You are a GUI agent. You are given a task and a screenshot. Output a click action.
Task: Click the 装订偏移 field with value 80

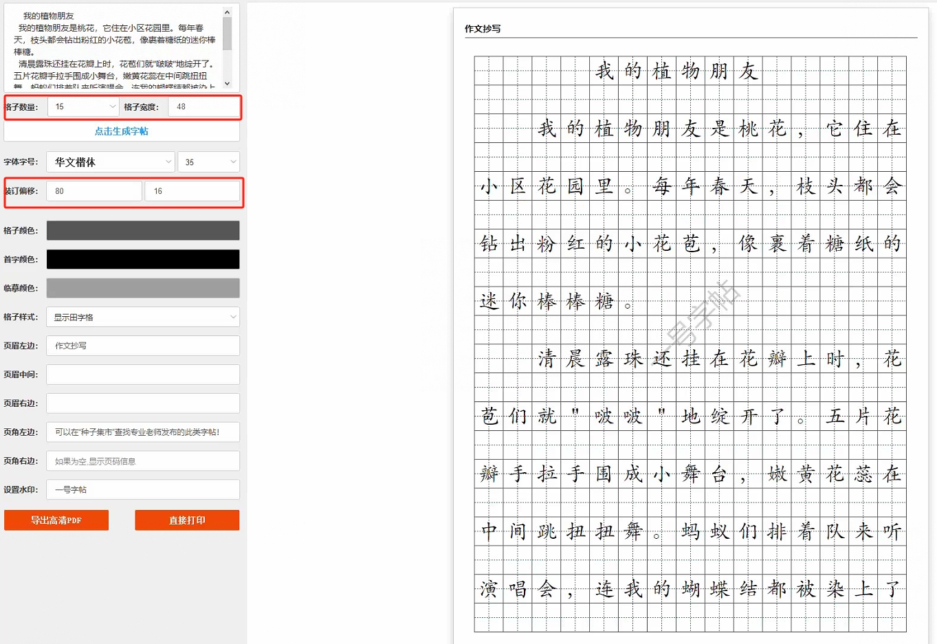point(94,191)
